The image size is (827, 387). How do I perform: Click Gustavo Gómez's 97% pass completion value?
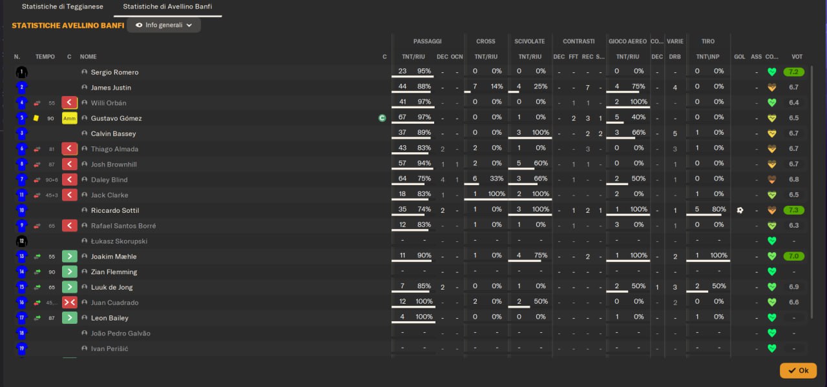(424, 118)
